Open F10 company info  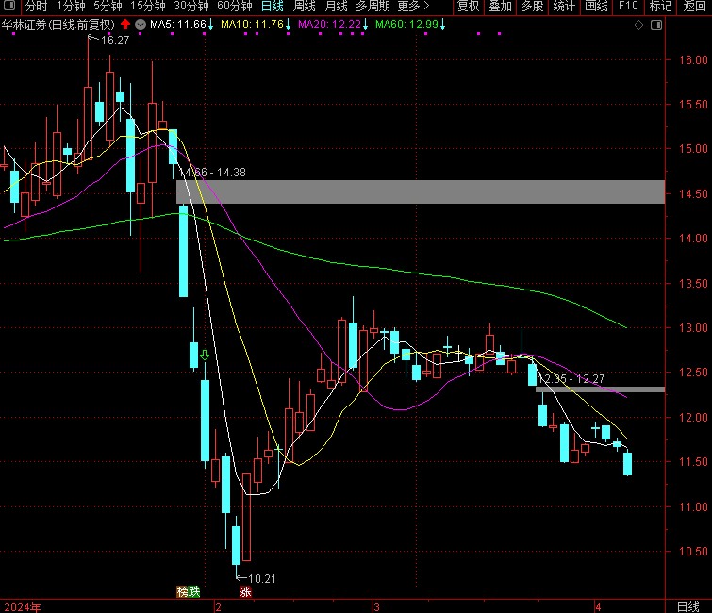628,6
